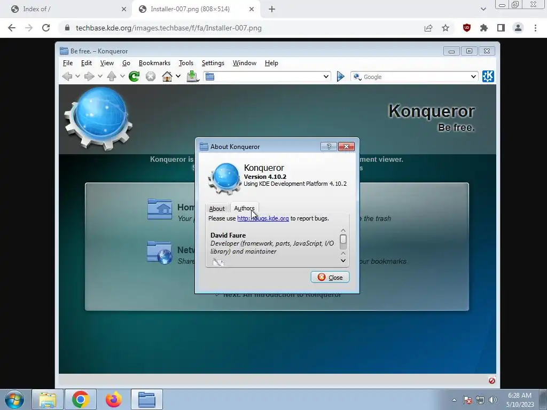547x410 pixels.
Task: Open the Windows Start menu
Action: click(x=14, y=399)
